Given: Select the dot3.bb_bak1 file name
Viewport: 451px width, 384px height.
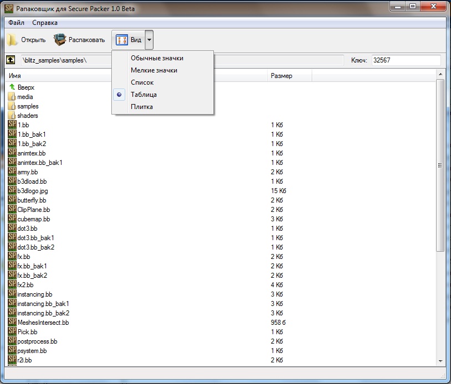Looking at the screenshot, I should pyautogui.click(x=35, y=238).
